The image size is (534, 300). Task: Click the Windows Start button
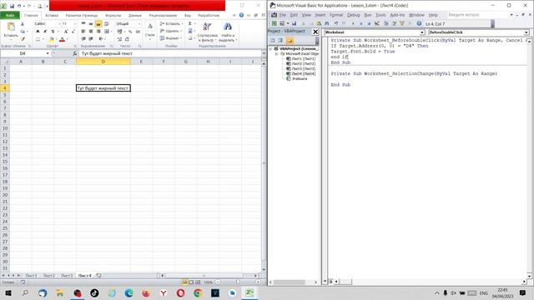click(x=8, y=292)
